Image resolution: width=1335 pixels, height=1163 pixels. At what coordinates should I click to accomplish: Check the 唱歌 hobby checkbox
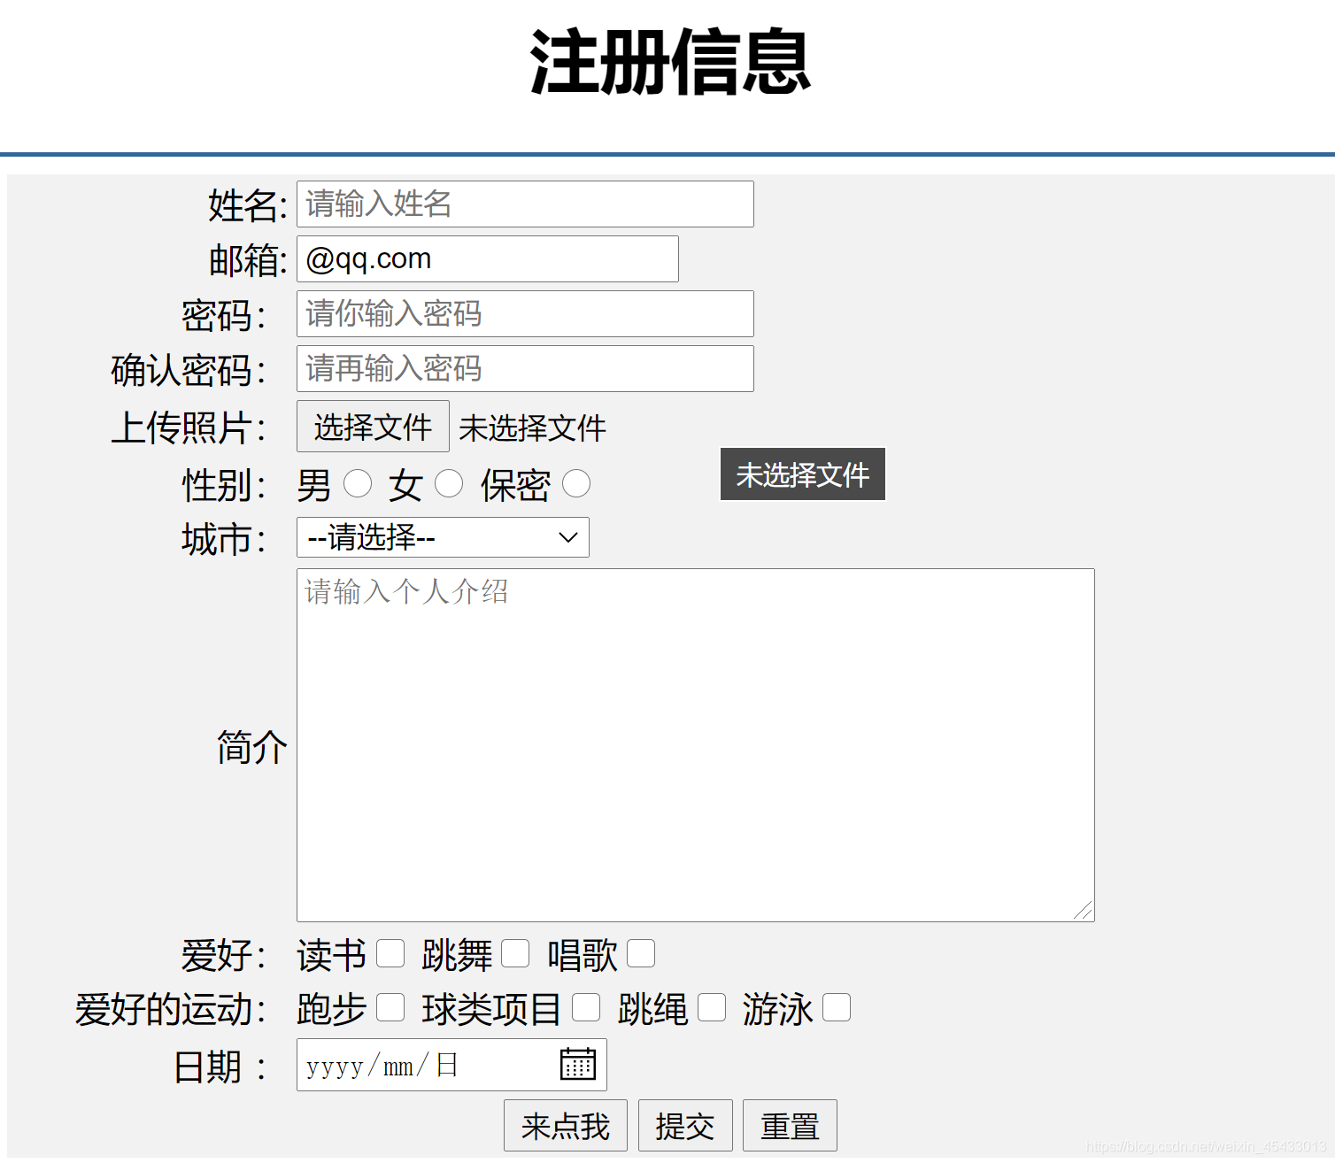point(641,953)
